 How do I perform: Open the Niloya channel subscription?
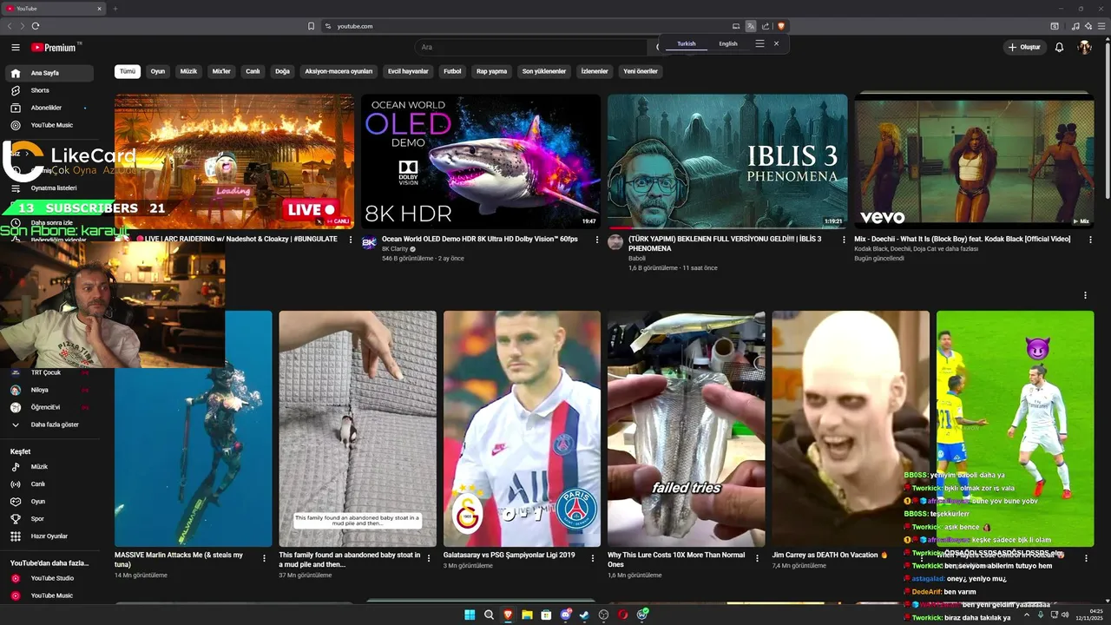[x=49, y=390]
